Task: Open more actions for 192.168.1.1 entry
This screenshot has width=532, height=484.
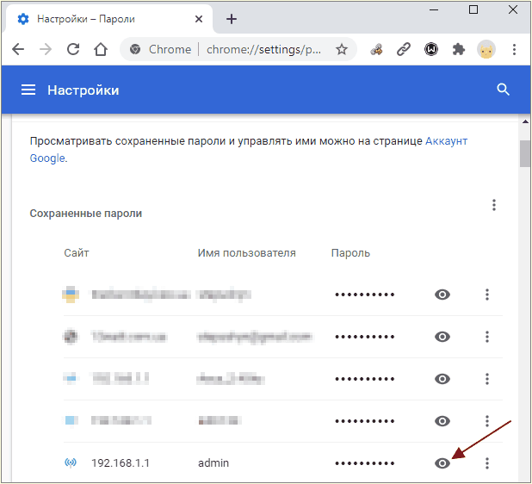Action: click(x=487, y=463)
